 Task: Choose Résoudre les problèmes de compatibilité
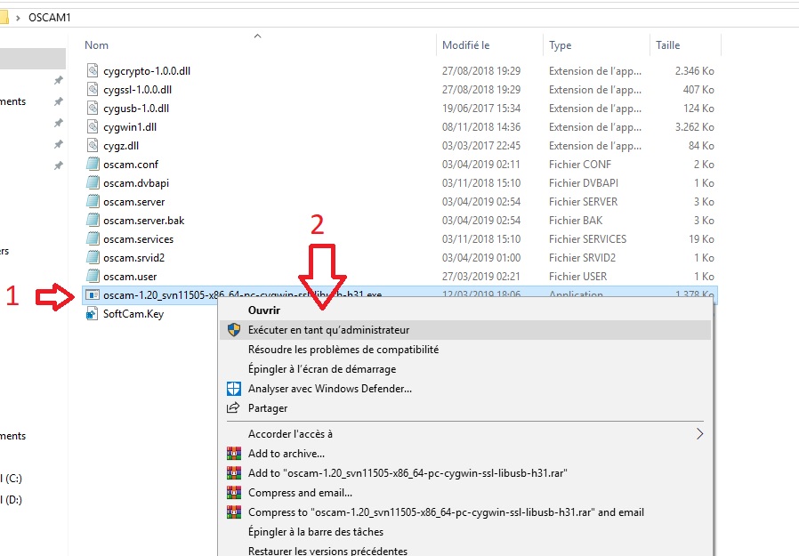343,349
